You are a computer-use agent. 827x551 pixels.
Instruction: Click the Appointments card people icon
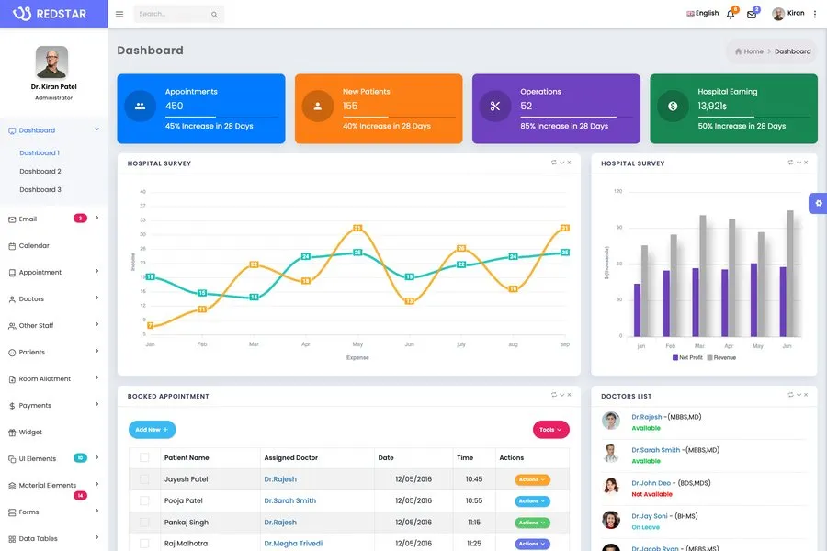point(140,106)
